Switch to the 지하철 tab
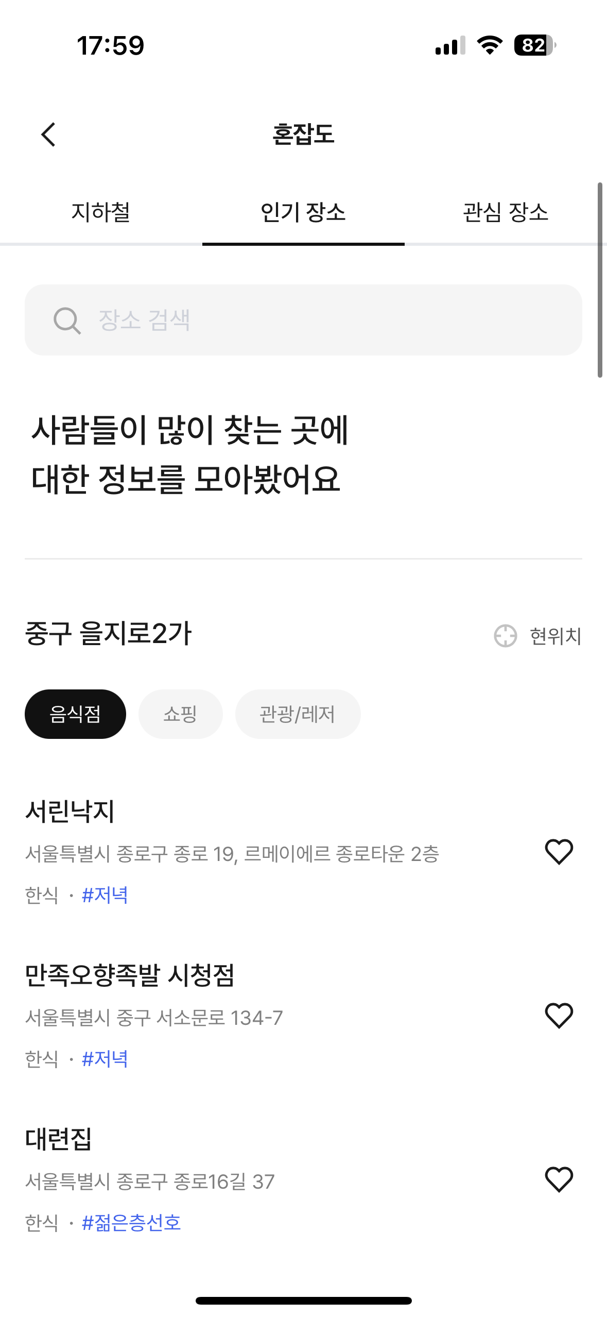The width and height of the screenshot is (607, 1317). [x=101, y=212]
